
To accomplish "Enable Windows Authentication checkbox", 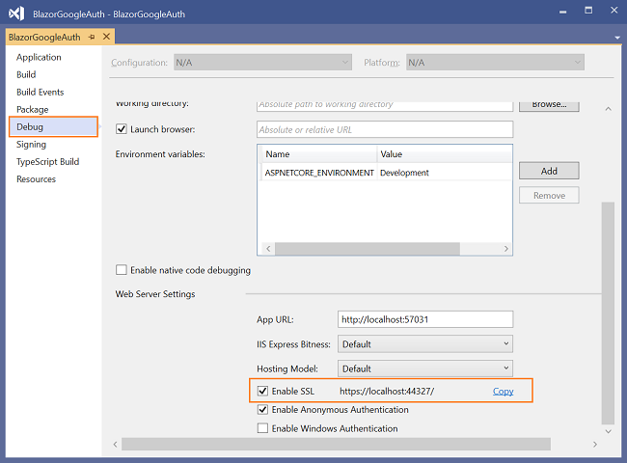I will click(262, 428).
